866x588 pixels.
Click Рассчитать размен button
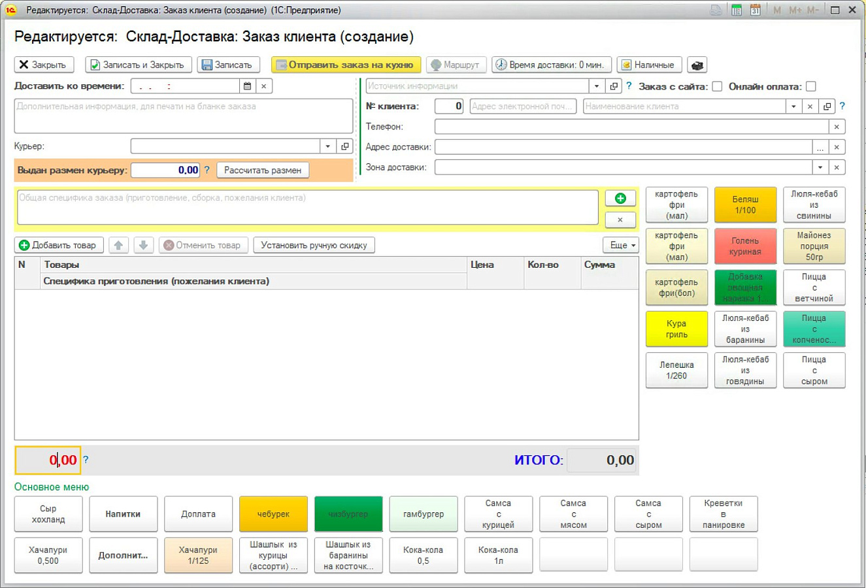[263, 170]
